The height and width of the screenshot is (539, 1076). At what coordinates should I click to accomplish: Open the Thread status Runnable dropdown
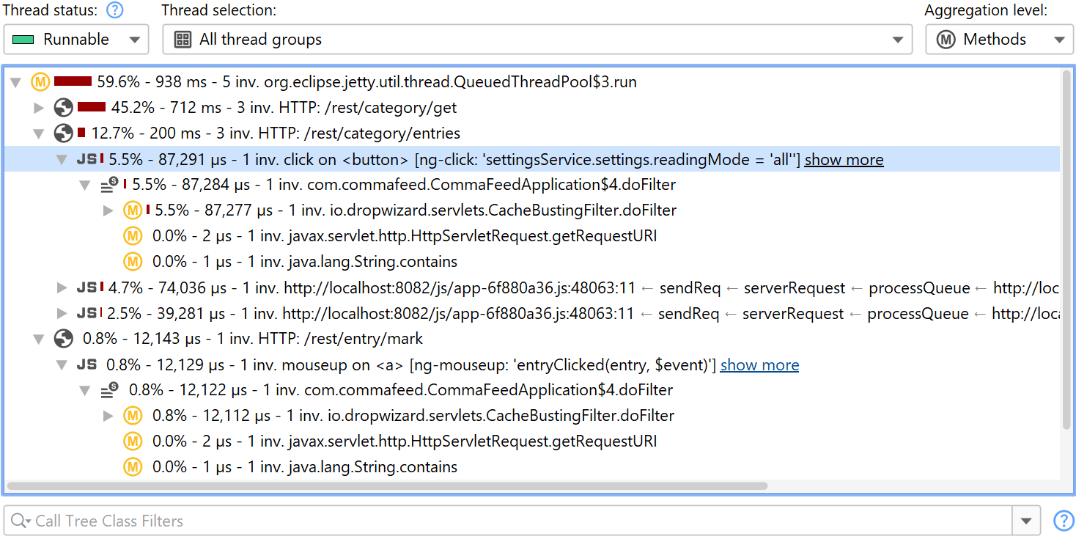point(76,40)
